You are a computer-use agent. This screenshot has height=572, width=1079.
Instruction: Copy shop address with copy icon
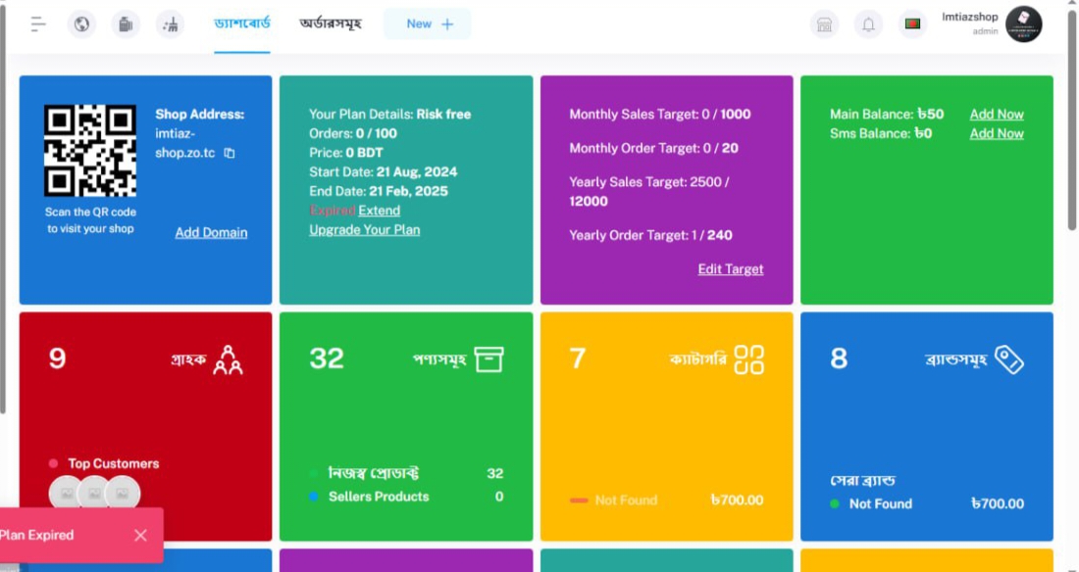tap(230, 154)
